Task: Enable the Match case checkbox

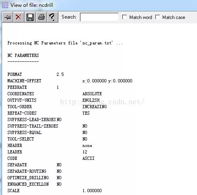Action: pos(158,17)
